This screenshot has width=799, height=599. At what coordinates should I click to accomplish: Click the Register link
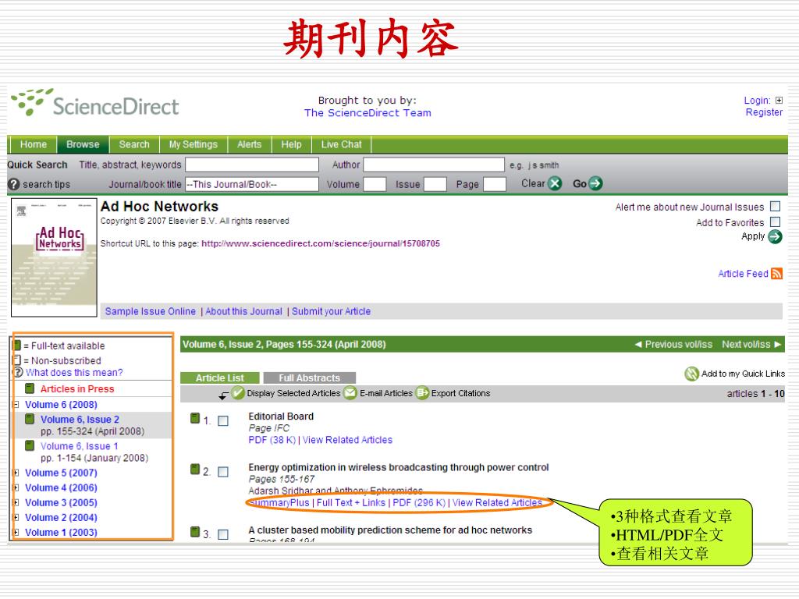pyautogui.click(x=764, y=112)
